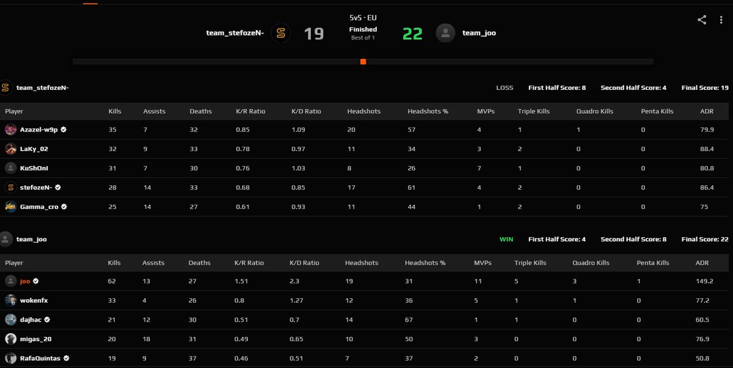Click LaKy_02's 88.4 ADR value
Image resolution: width=733 pixels, height=368 pixels.
pos(707,149)
